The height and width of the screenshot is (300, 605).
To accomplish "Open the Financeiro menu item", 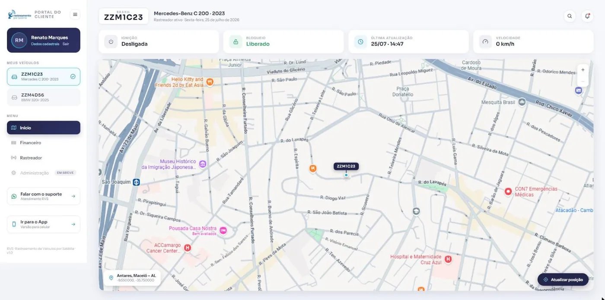I will pos(44,143).
